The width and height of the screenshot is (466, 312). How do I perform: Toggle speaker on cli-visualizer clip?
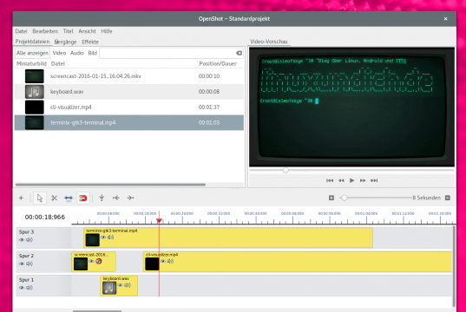pyautogui.click(x=170, y=261)
